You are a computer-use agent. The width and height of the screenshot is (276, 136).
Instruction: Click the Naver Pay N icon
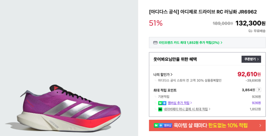click(160, 109)
